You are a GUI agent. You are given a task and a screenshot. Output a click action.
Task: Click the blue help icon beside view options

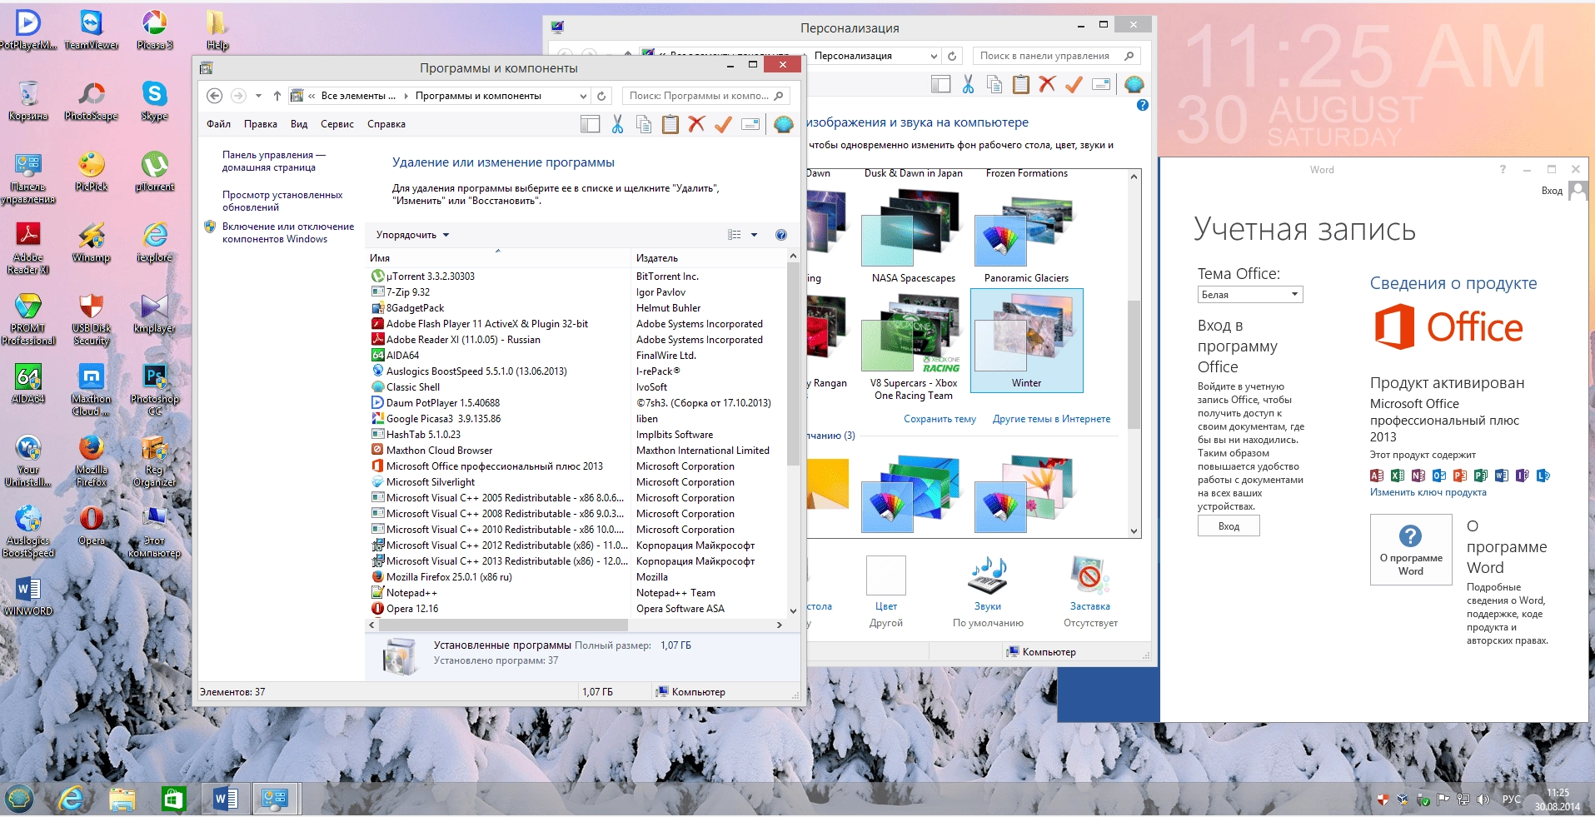click(x=780, y=235)
